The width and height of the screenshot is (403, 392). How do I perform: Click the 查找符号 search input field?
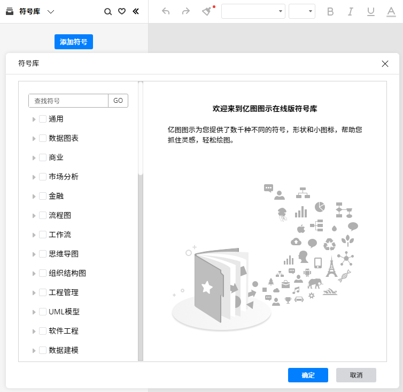point(68,101)
